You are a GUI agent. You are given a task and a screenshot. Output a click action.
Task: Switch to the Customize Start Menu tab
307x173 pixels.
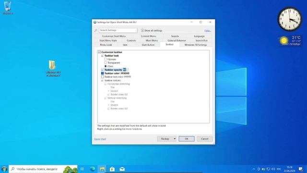[x=114, y=37]
